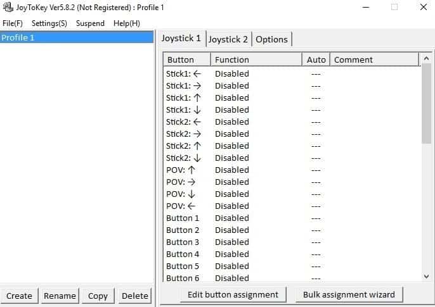The image size is (435, 307).
Task: Select Profile 1 in the profile list
Action: click(x=77, y=37)
